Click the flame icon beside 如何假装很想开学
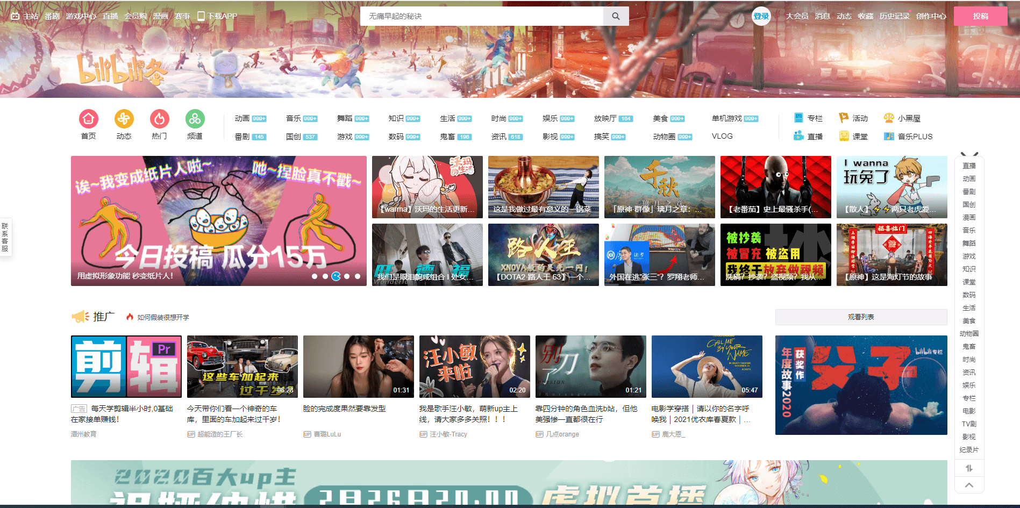 130,317
